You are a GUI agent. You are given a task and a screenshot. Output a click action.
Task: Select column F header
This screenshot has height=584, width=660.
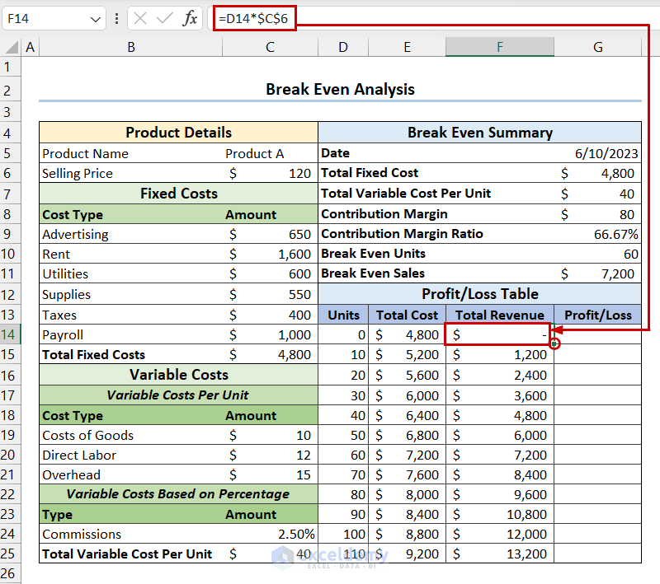click(499, 48)
